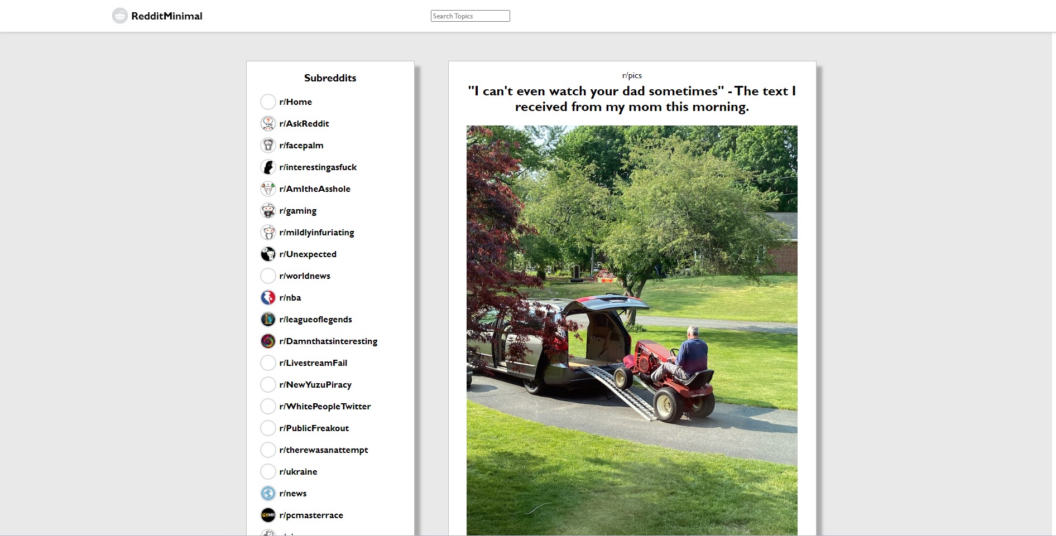Click the r/Unexpected subreddit icon
Image resolution: width=1056 pixels, height=536 pixels.
click(x=268, y=254)
